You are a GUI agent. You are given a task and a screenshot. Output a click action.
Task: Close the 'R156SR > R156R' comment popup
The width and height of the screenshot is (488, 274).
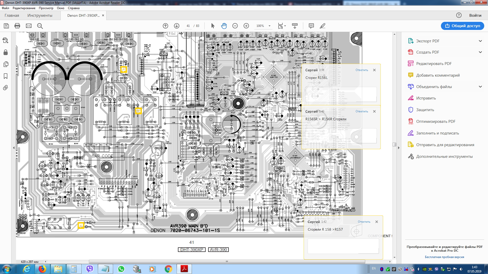[374, 111]
